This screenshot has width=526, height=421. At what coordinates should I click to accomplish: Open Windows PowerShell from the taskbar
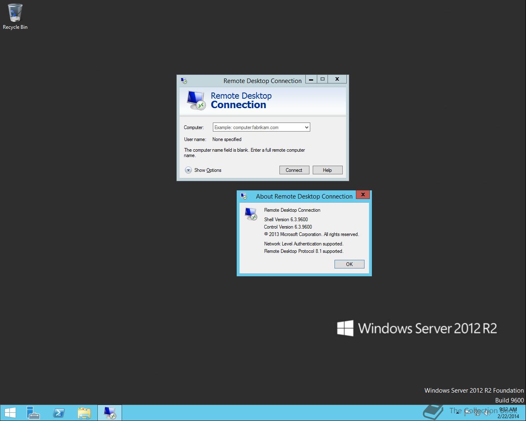59,413
